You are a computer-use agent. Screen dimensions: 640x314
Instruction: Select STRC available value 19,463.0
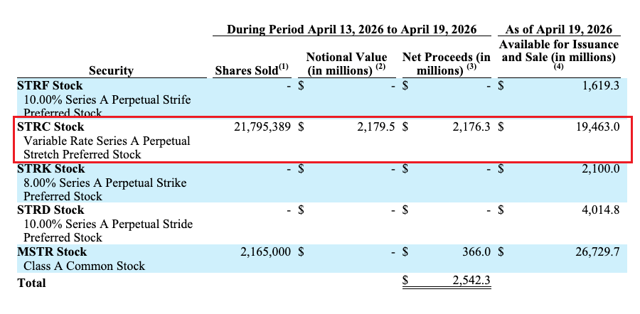pos(597,127)
